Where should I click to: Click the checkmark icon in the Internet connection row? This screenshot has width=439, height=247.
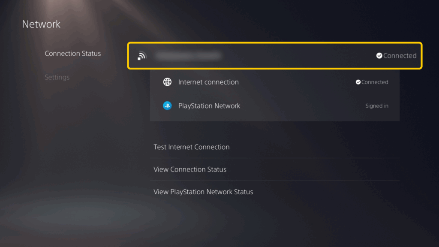coord(358,82)
